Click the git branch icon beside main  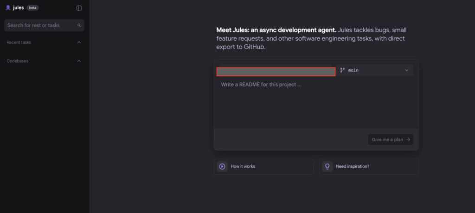pos(342,70)
